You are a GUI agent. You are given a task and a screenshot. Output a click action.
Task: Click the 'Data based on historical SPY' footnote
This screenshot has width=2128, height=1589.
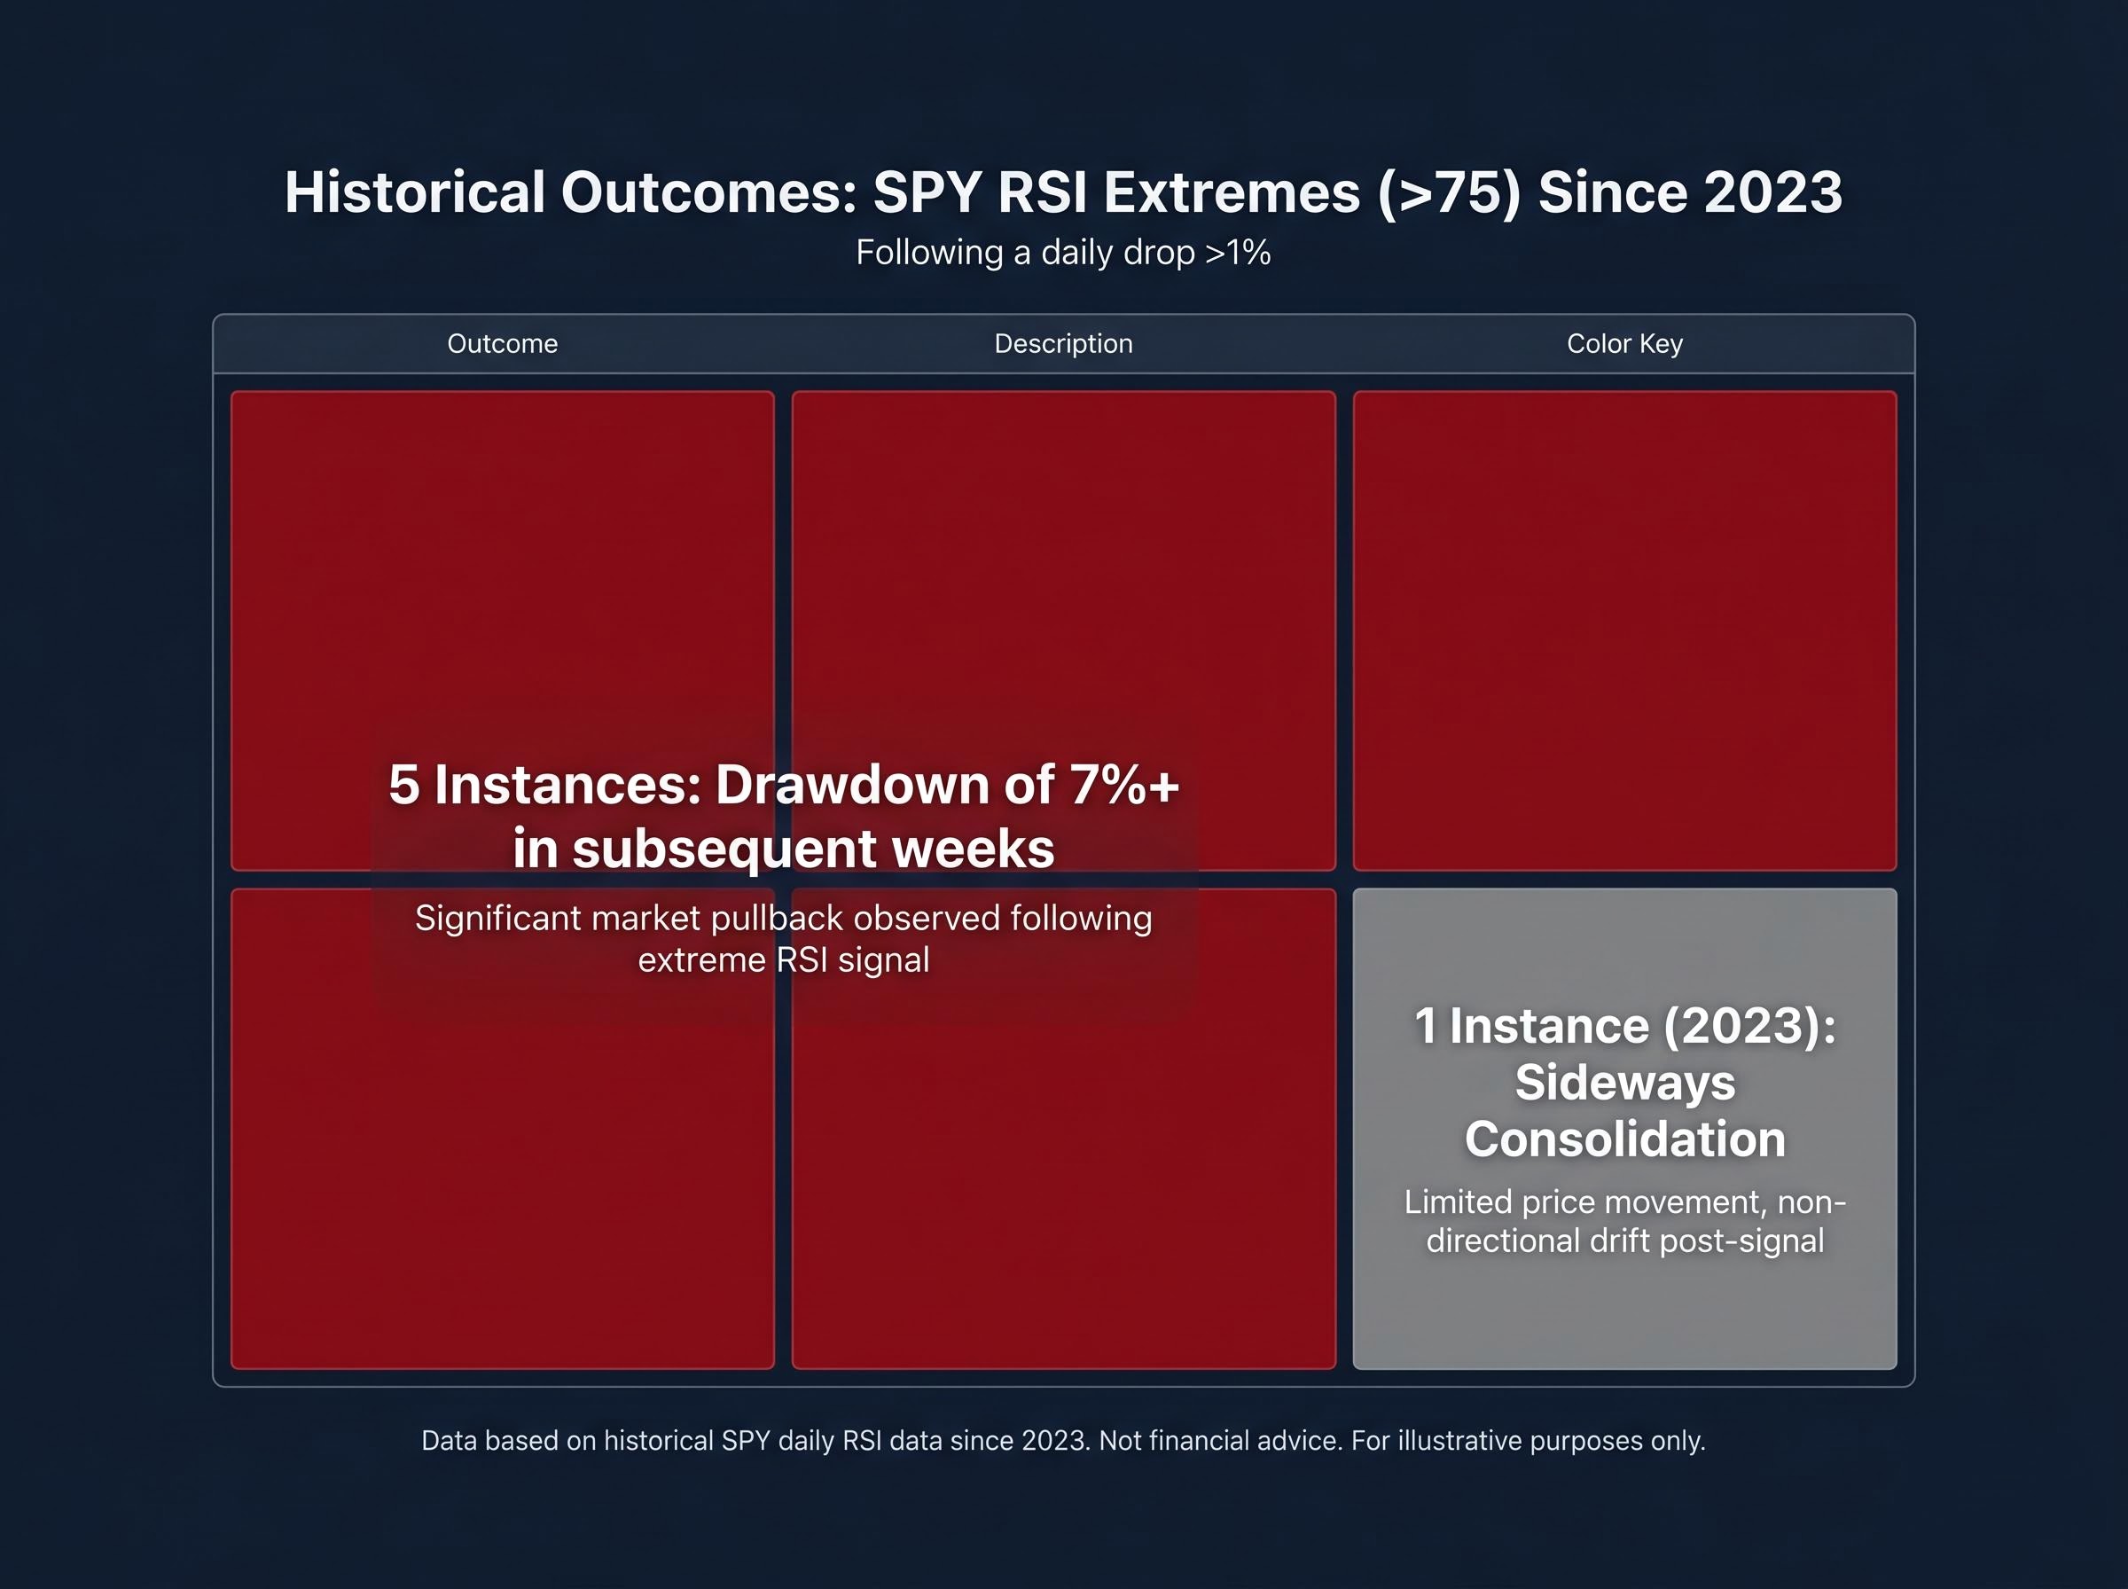(x=1063, y=1441)
